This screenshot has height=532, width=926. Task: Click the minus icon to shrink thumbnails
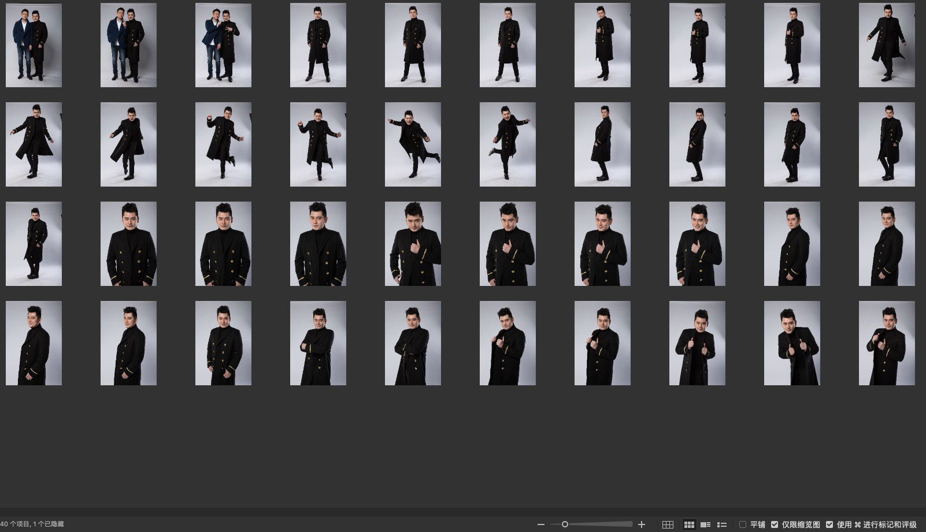[540, 524]
